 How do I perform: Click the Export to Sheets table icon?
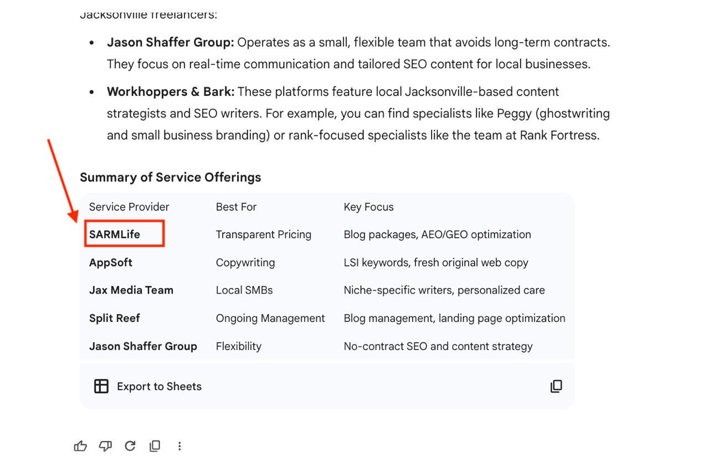(x=101, y=386)
